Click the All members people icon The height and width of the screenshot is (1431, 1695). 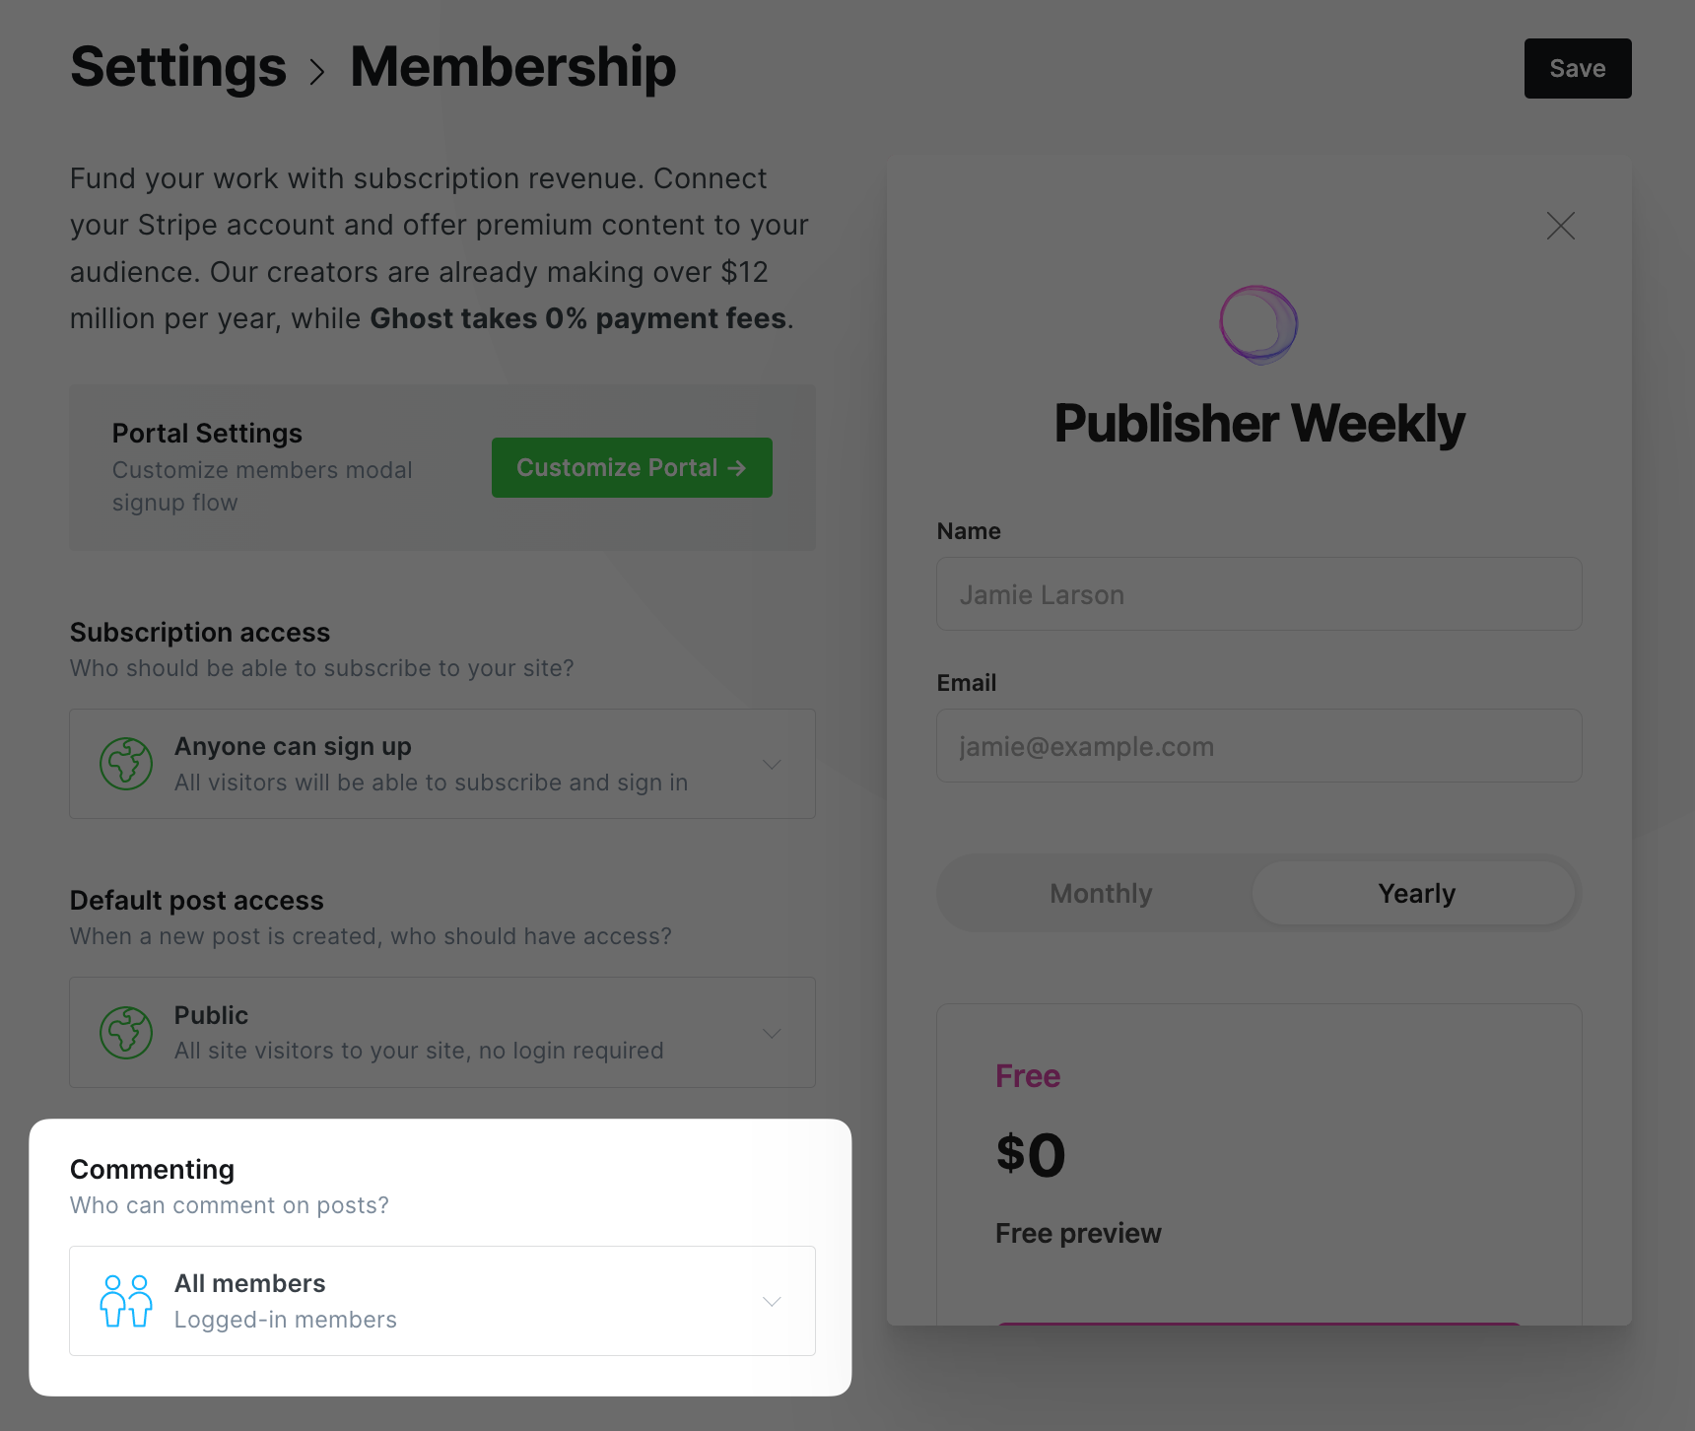coord(126,1301)
